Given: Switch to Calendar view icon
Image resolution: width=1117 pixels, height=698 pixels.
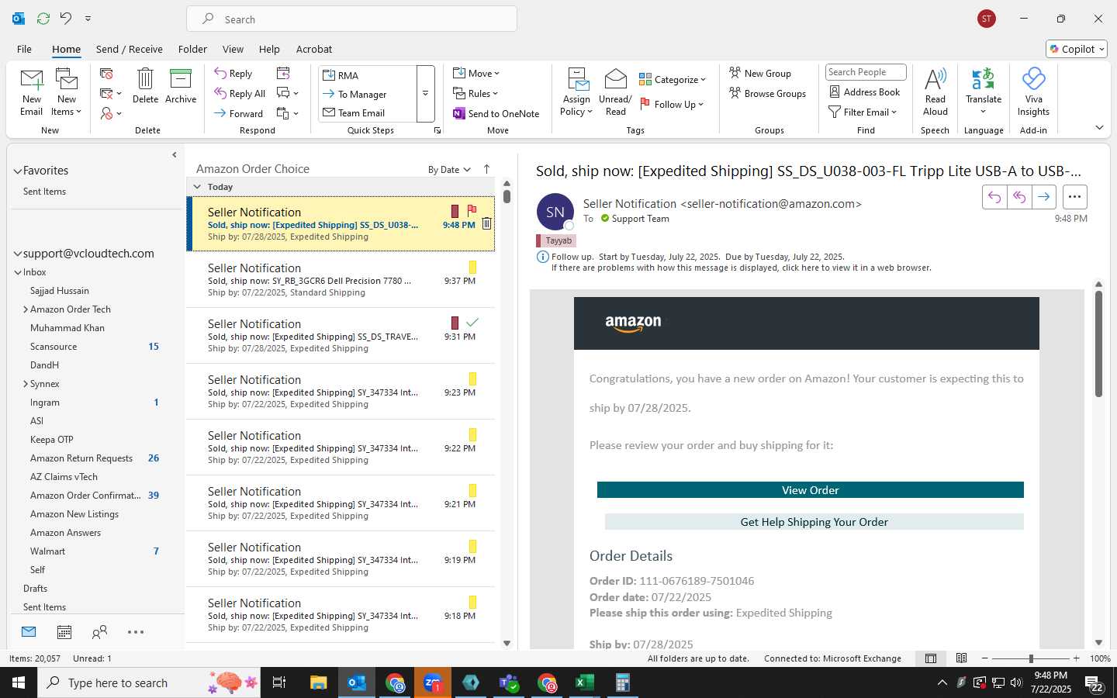Looking at the screenshot, I should pyautogui.click(x=64, y=632).
